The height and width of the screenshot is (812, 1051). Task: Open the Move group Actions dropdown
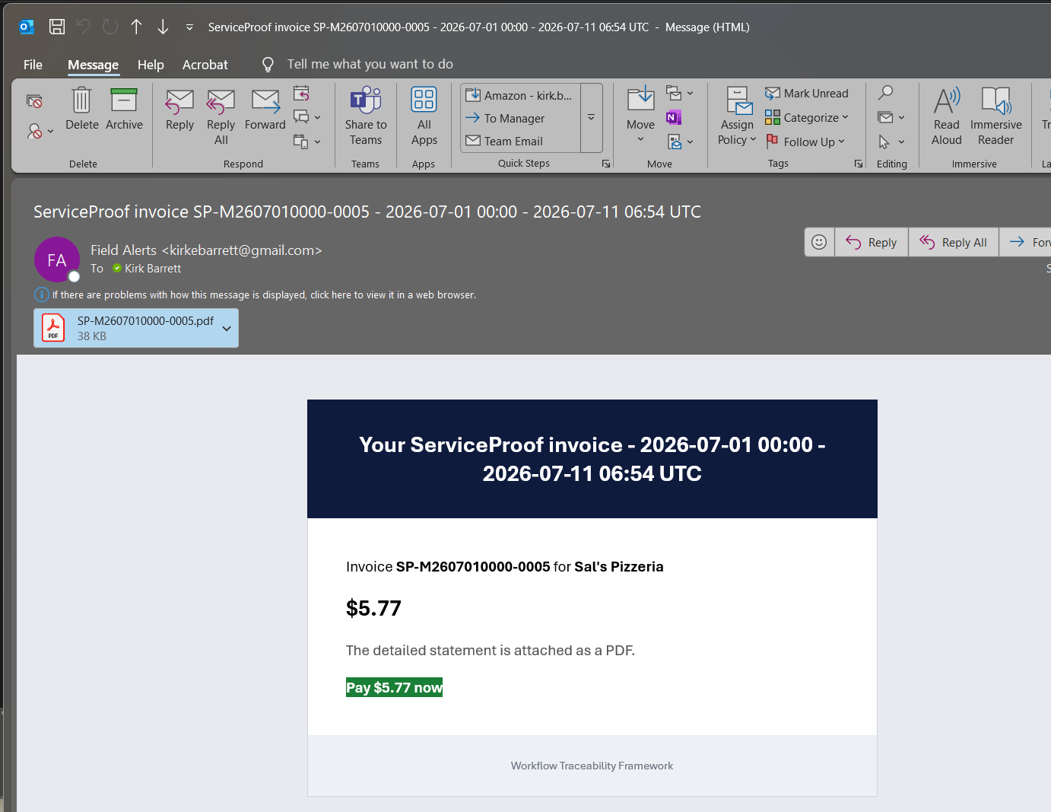[680, 142]
